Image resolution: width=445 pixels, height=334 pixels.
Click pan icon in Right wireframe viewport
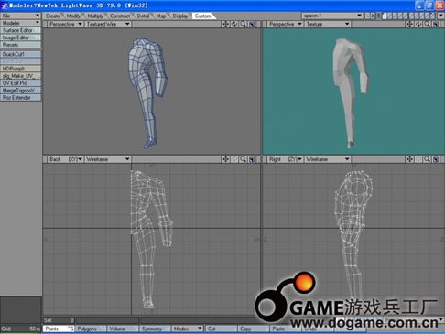pos(409,159)
